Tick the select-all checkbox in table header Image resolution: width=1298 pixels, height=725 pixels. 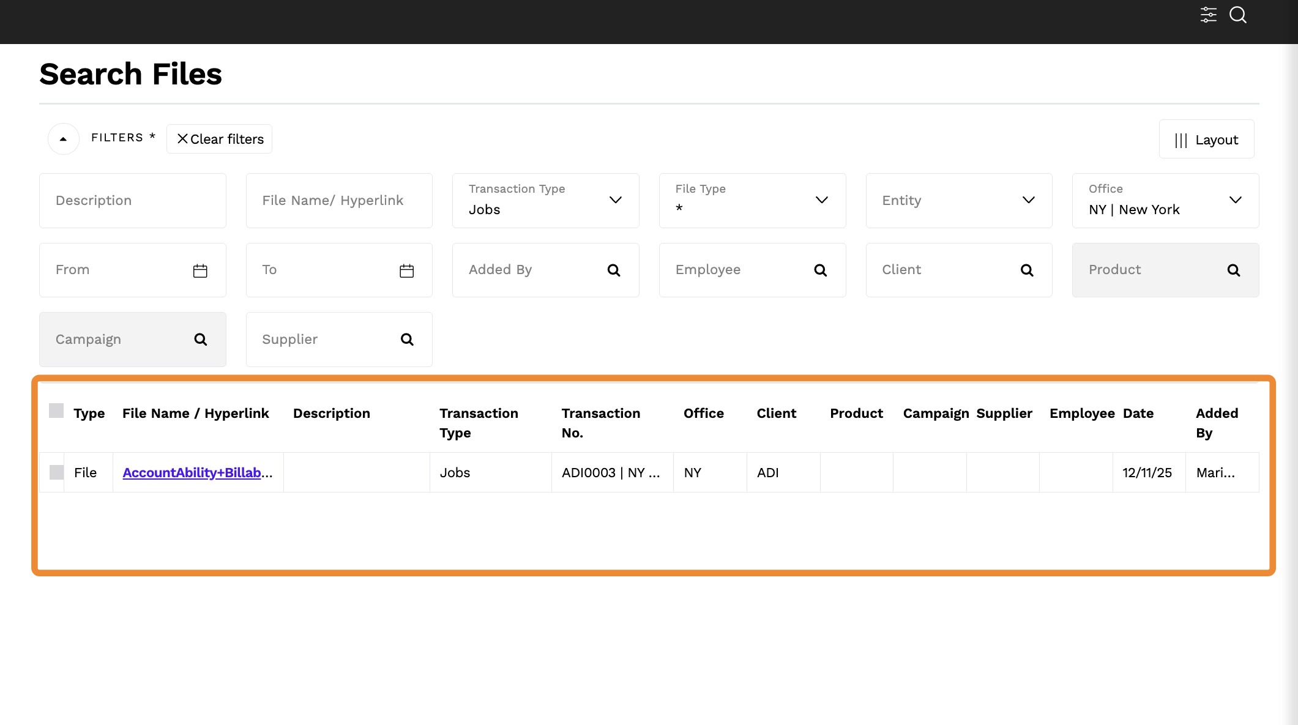(56, 411)
